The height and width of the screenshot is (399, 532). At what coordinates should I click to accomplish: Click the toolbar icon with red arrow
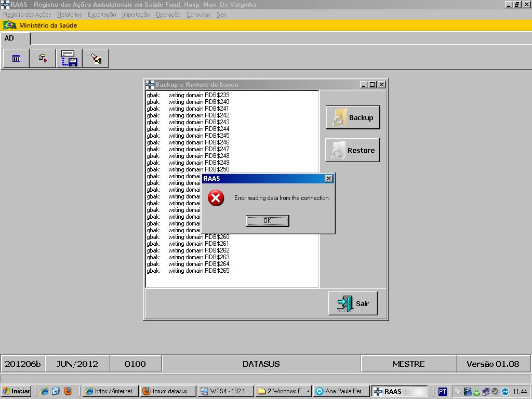click(x=43, y=59)
